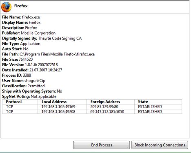The width and height of the screenshot is (191, 153).
Task: Select TCP cell in 49208 row
Action: pos(20,111)
